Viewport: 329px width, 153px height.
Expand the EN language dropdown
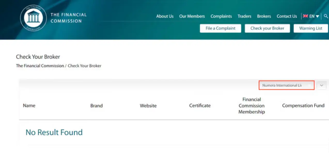pyautogui.click(x=314, y=16)
